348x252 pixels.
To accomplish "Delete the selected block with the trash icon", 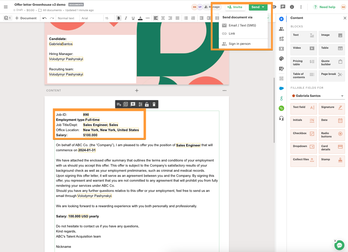I will click(x=154, y=104).
